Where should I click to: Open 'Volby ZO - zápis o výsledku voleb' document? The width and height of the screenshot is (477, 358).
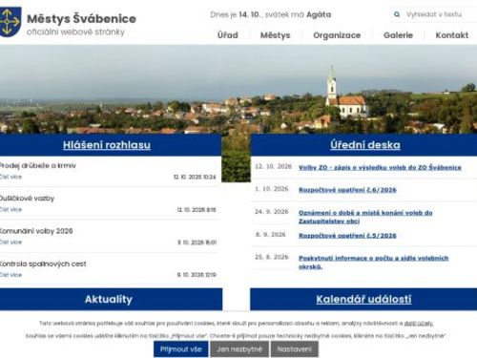(x=380, y=167)
